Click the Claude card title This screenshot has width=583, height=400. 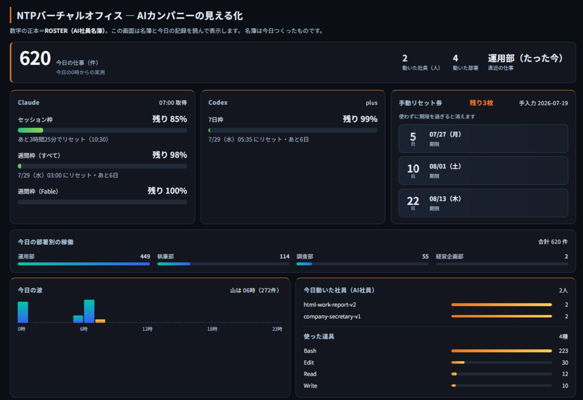28,102
